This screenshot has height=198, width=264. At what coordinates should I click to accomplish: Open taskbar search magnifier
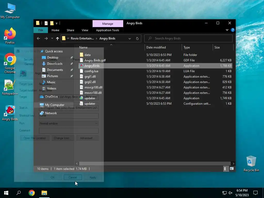pyautogui.click(x=19, y=193)
